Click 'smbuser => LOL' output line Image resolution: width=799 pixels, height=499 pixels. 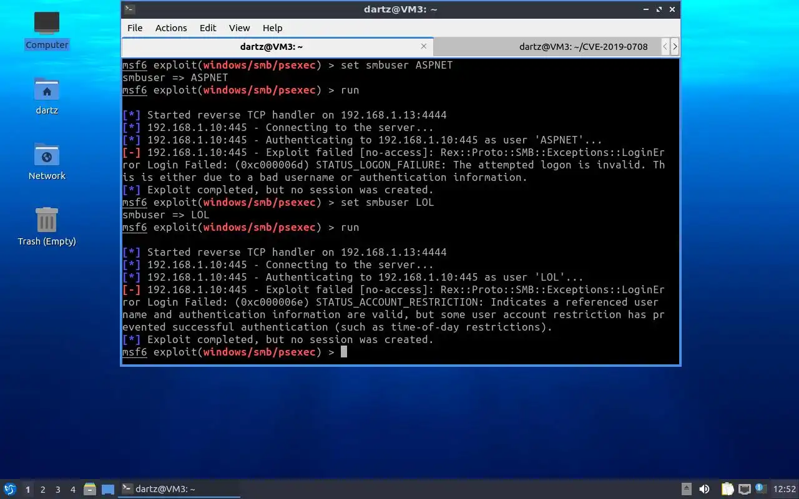[166, 215]
